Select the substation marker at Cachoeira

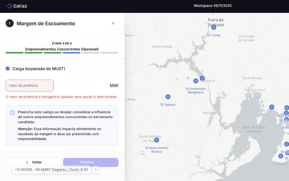click(202, 78)
